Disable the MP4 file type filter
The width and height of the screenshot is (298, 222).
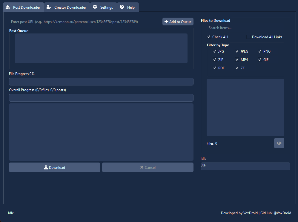[x=237, y=59]
